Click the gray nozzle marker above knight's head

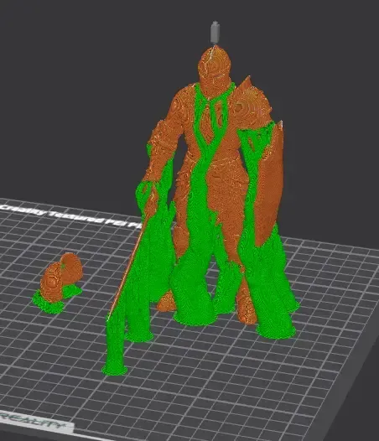tap(215, 32)
